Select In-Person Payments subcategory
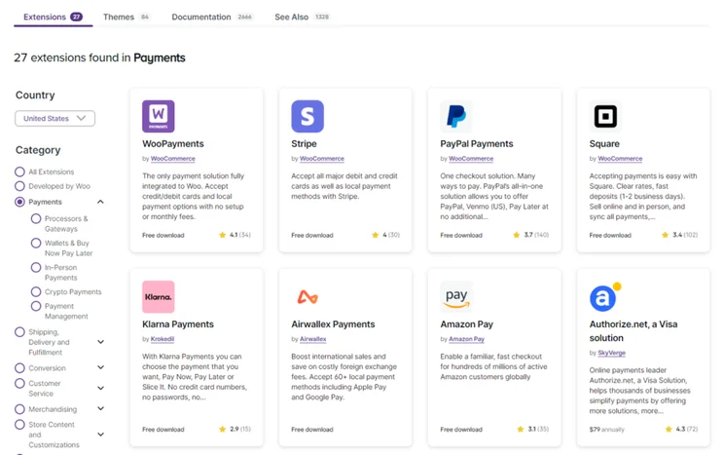 36,268
